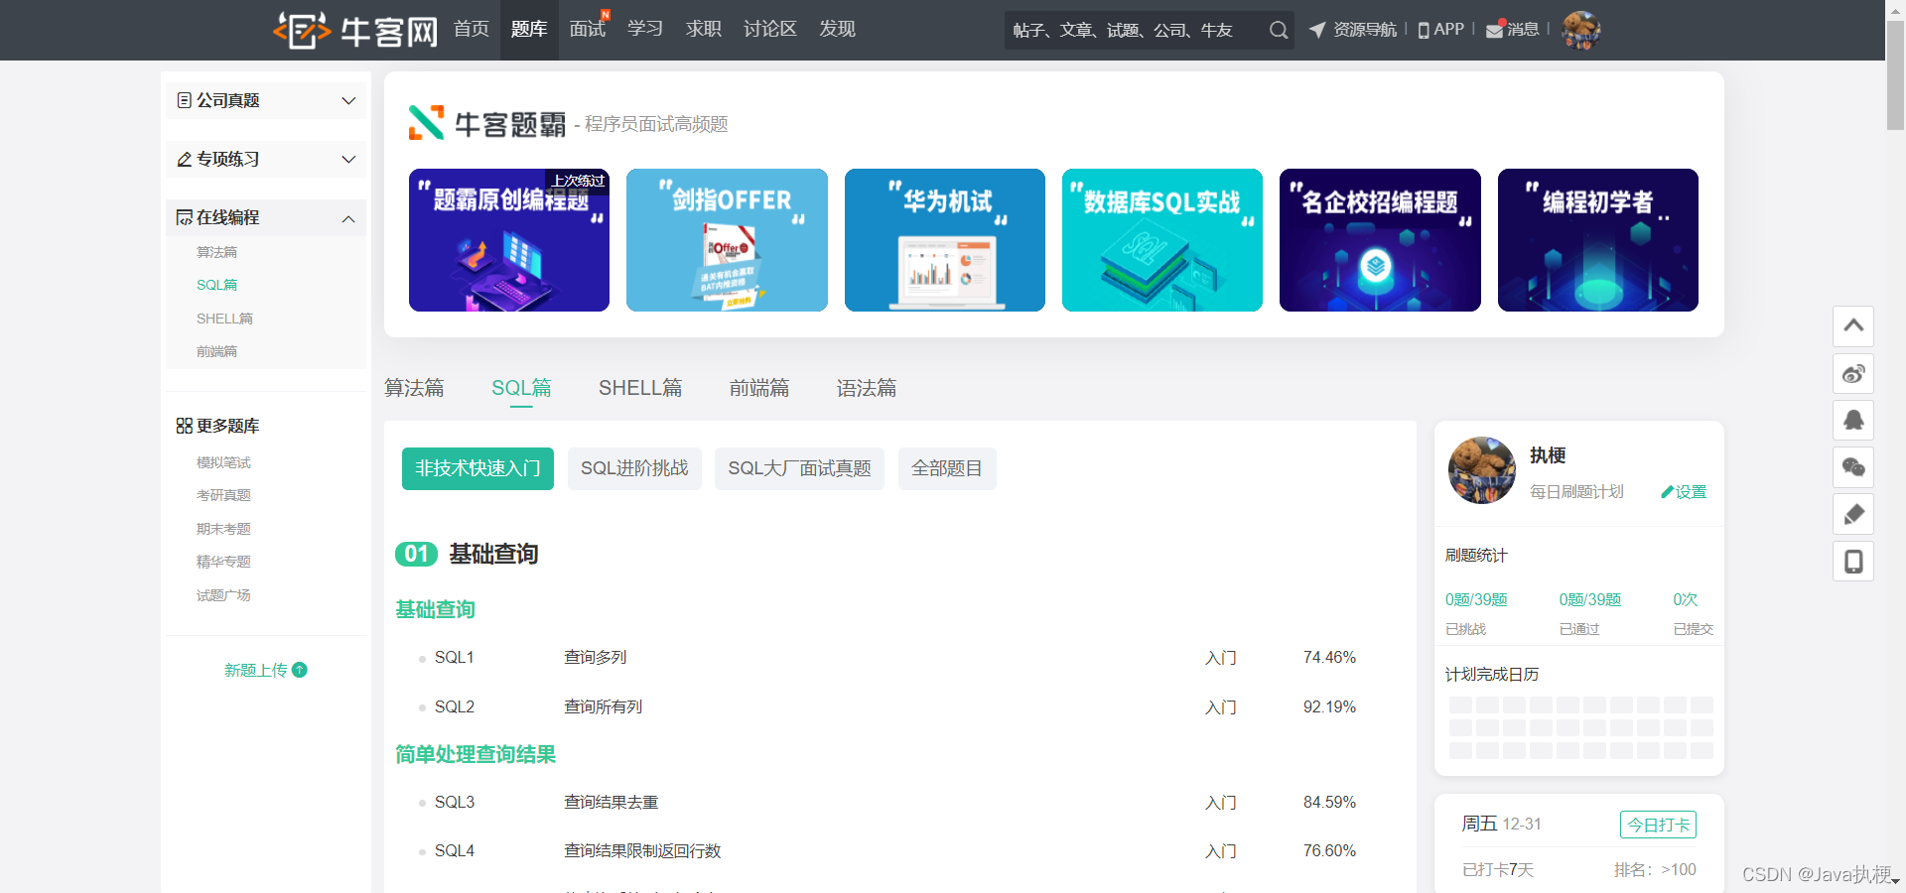The width and height of the screenshot is (1906, 893).
Task: Switch to the 前端篇 tab
Action: click(759, 388)
